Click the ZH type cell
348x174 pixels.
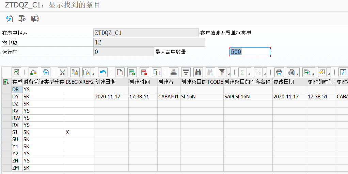[17, 161]
